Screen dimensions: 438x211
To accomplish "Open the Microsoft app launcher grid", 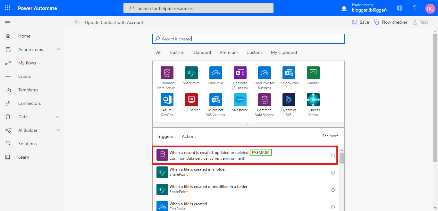I will [7, 8].
